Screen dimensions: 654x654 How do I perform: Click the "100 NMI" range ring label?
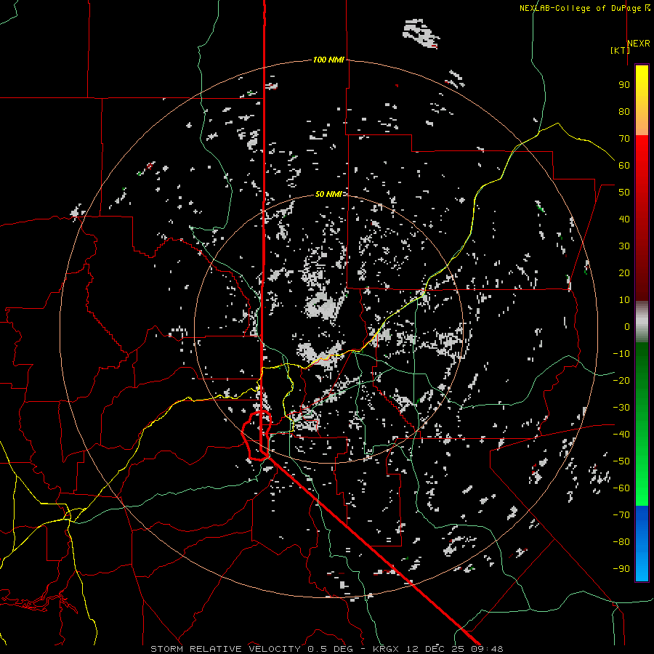[328, 60]
